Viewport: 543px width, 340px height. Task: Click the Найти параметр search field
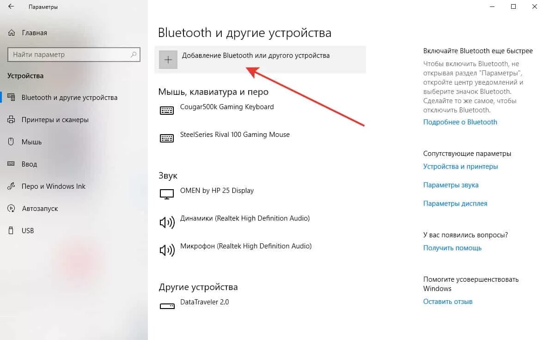[x=74, y=55]
